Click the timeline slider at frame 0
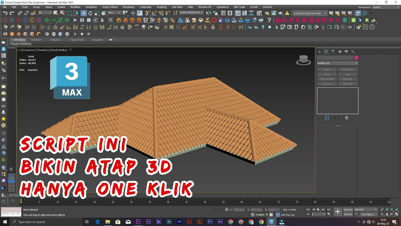This screenshot has height=226, width=401. tap(21, 201)
